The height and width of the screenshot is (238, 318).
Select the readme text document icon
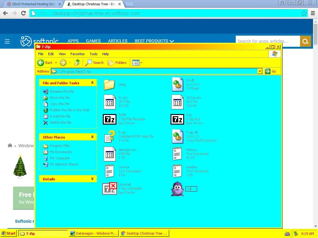177,171
